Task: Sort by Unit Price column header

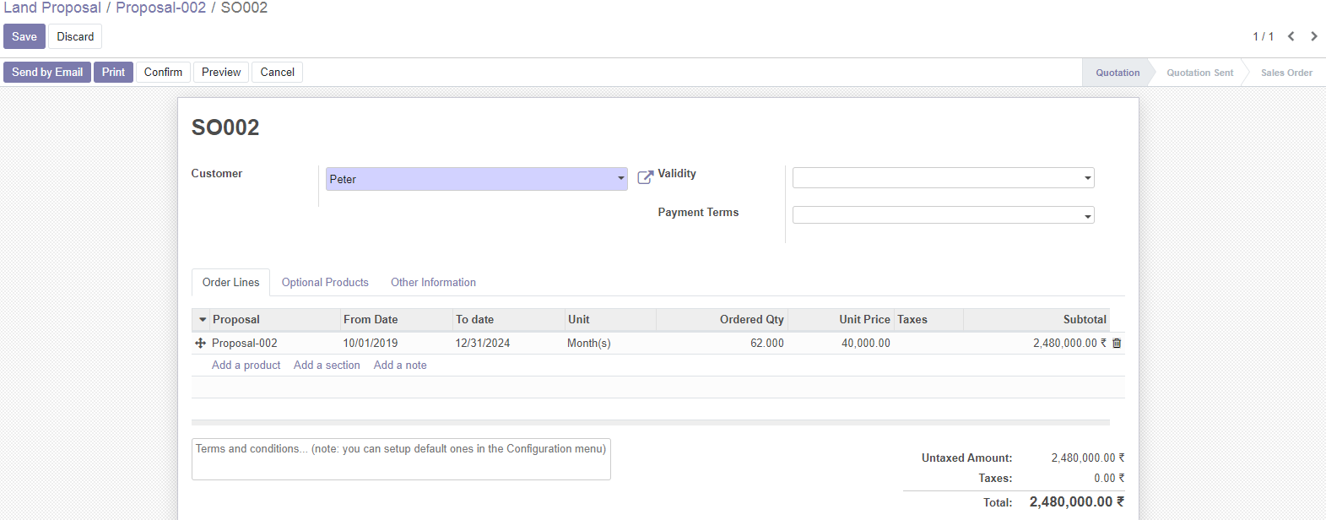Action: click(x=841, y=320)
